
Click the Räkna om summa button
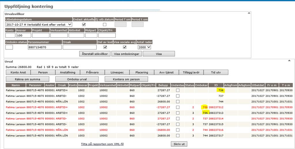27,79
